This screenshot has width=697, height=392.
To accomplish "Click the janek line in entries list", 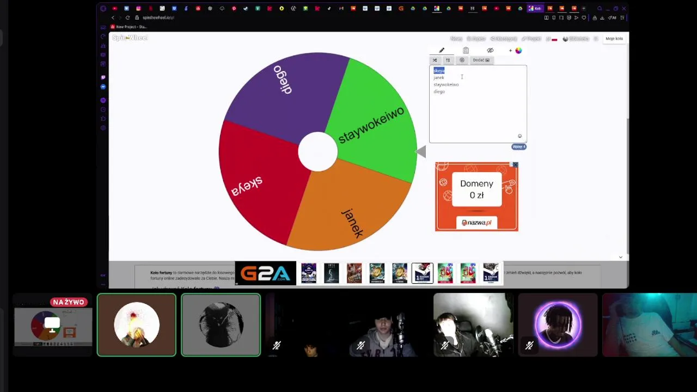I will (439, 77).
